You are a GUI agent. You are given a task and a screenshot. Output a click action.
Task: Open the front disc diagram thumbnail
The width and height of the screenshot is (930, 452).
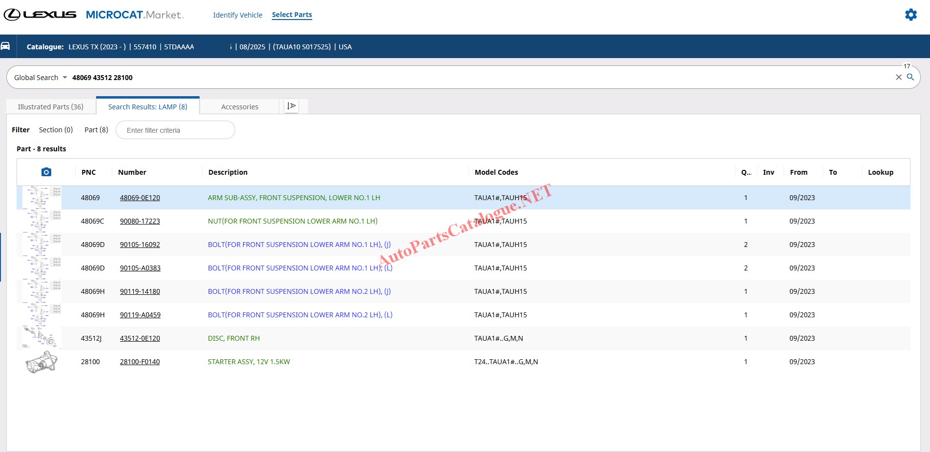[x=41, y=338]
